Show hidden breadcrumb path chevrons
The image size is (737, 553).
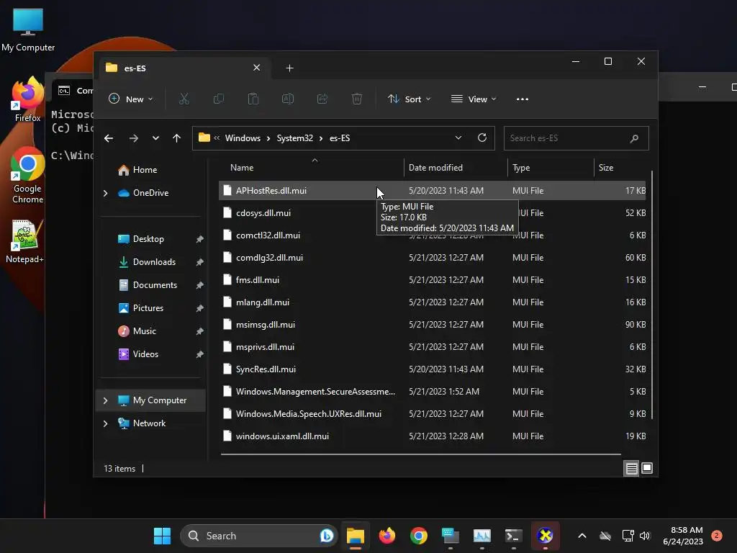click(217, 138)
